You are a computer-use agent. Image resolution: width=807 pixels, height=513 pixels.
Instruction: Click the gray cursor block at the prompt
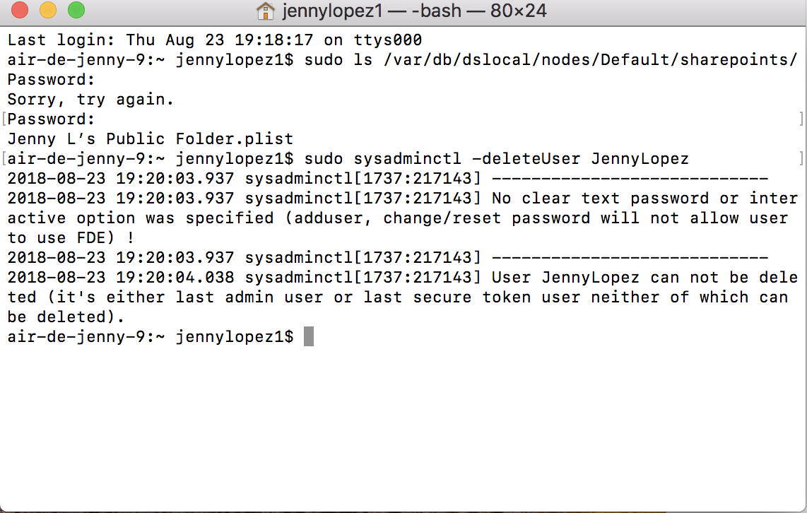tap(309, 337)
